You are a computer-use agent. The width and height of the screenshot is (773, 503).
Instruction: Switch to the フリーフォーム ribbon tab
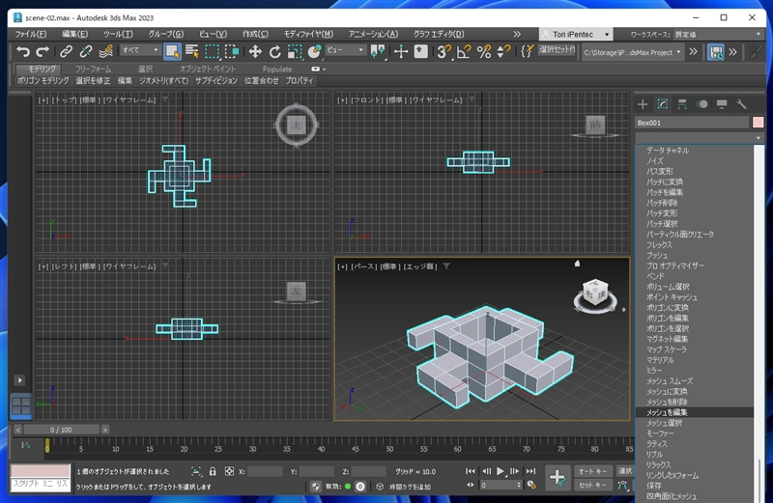coord(93,69)
